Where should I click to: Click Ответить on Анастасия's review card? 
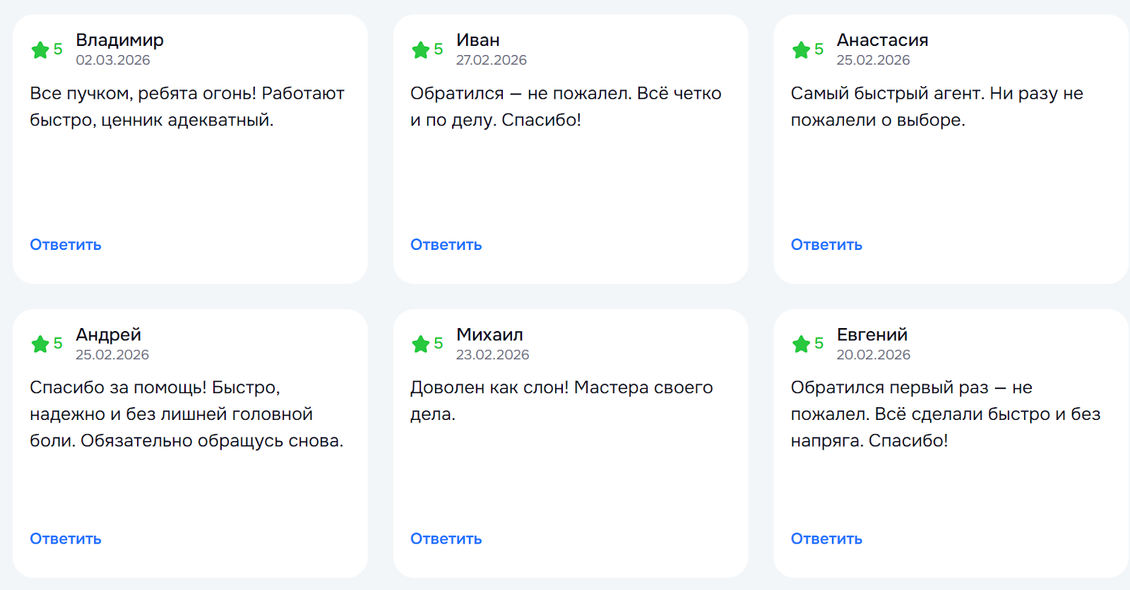826,244
